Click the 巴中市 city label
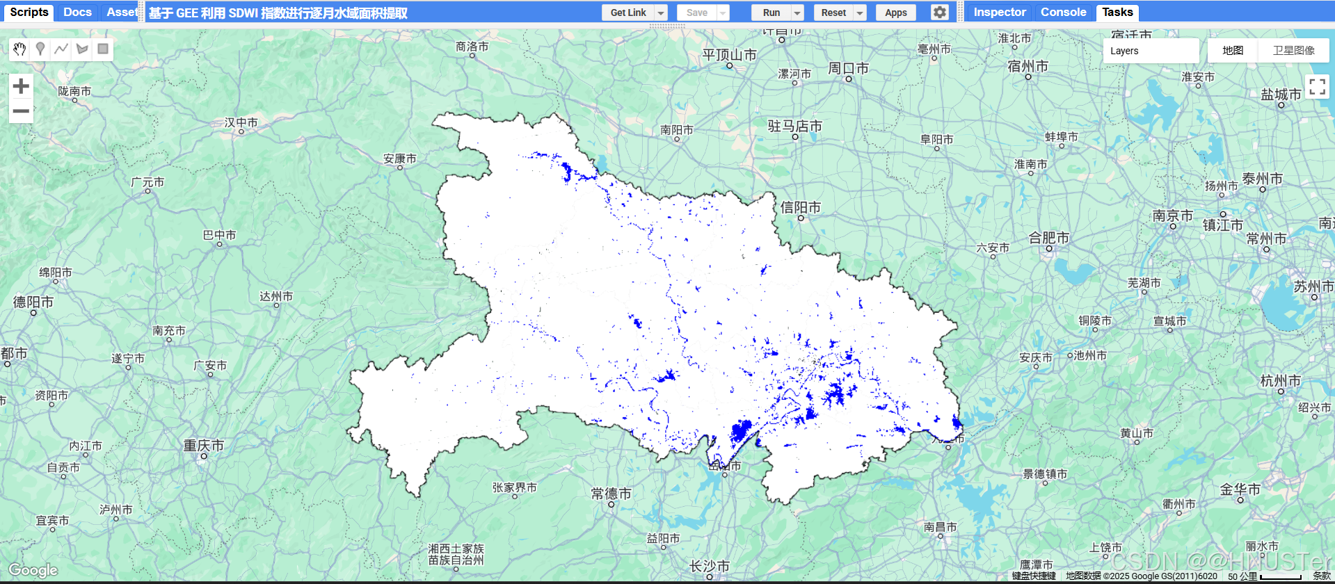Image resolution: width=1335 pixels, height=584 pixels. (219, 235)
